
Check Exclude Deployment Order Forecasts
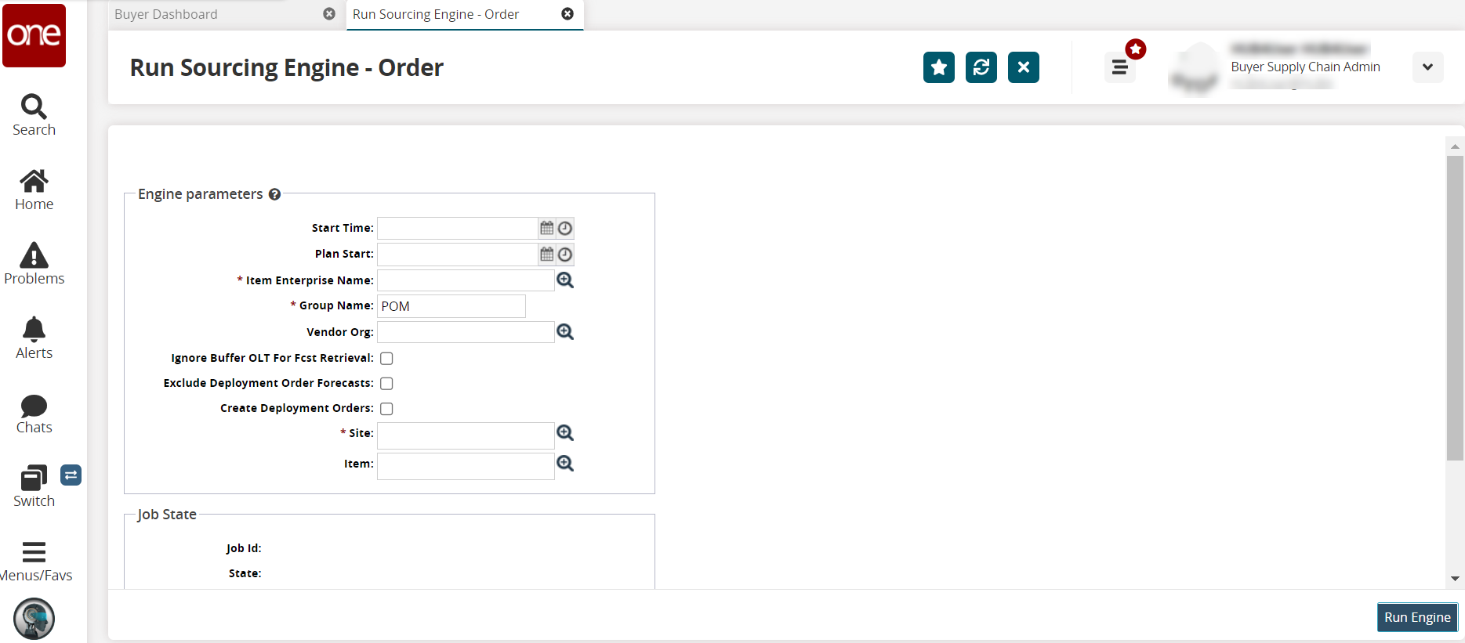(386, 383)
